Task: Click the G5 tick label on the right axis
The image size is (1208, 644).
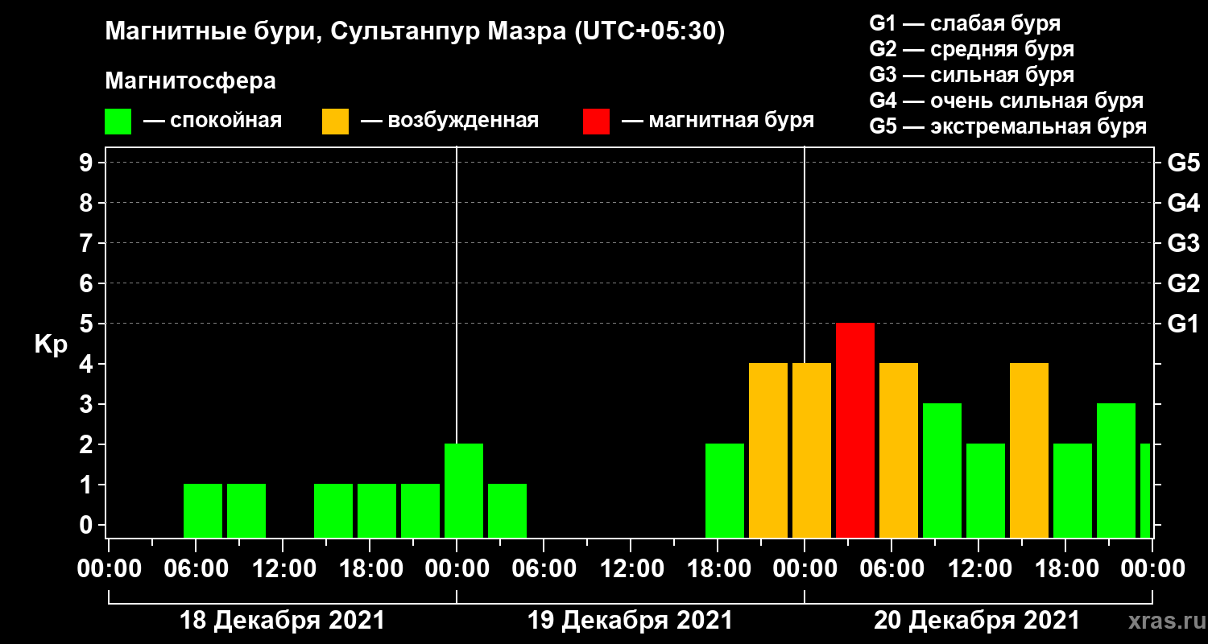Action: (x=1183, y=163)
